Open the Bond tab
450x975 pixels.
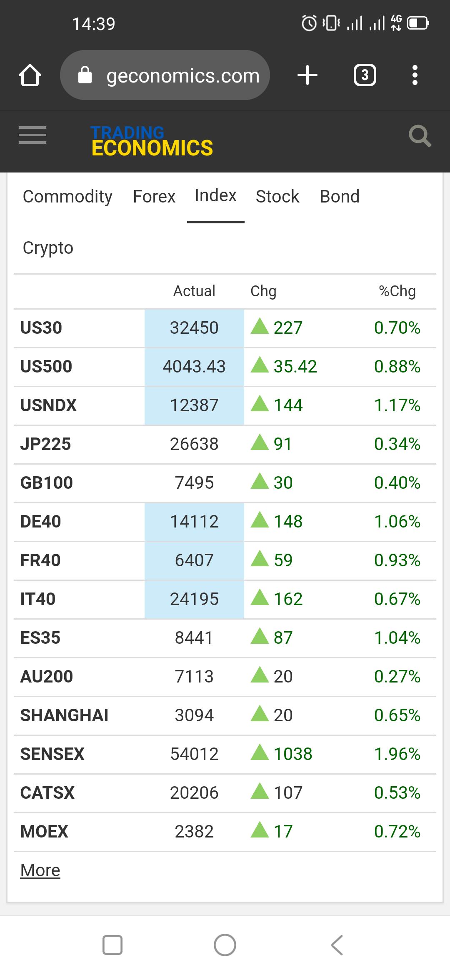pyautogui.click(x=340, y=196)
